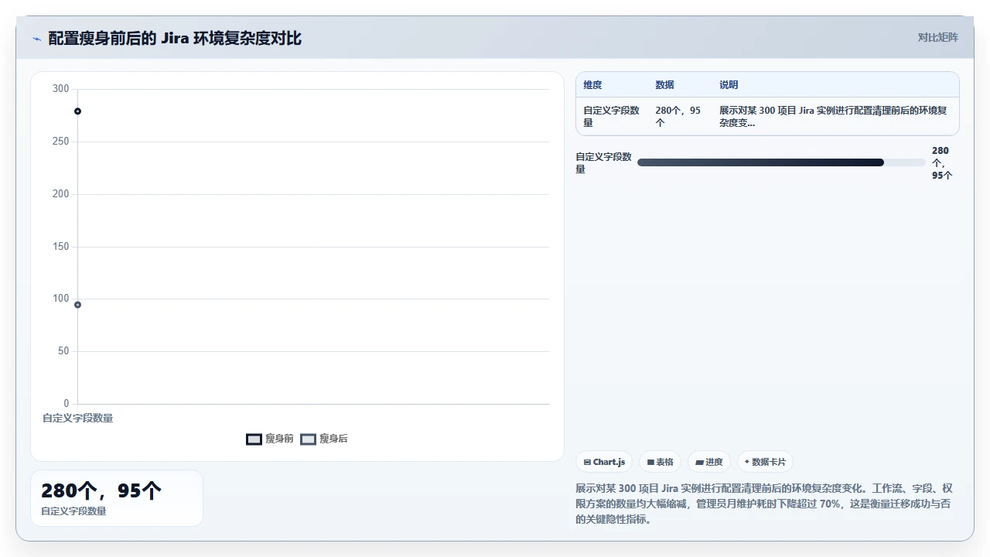This screenshot has width=990, height=557.
Task: Click the 对比矩阵 label in header
Action: pos(937,37)
